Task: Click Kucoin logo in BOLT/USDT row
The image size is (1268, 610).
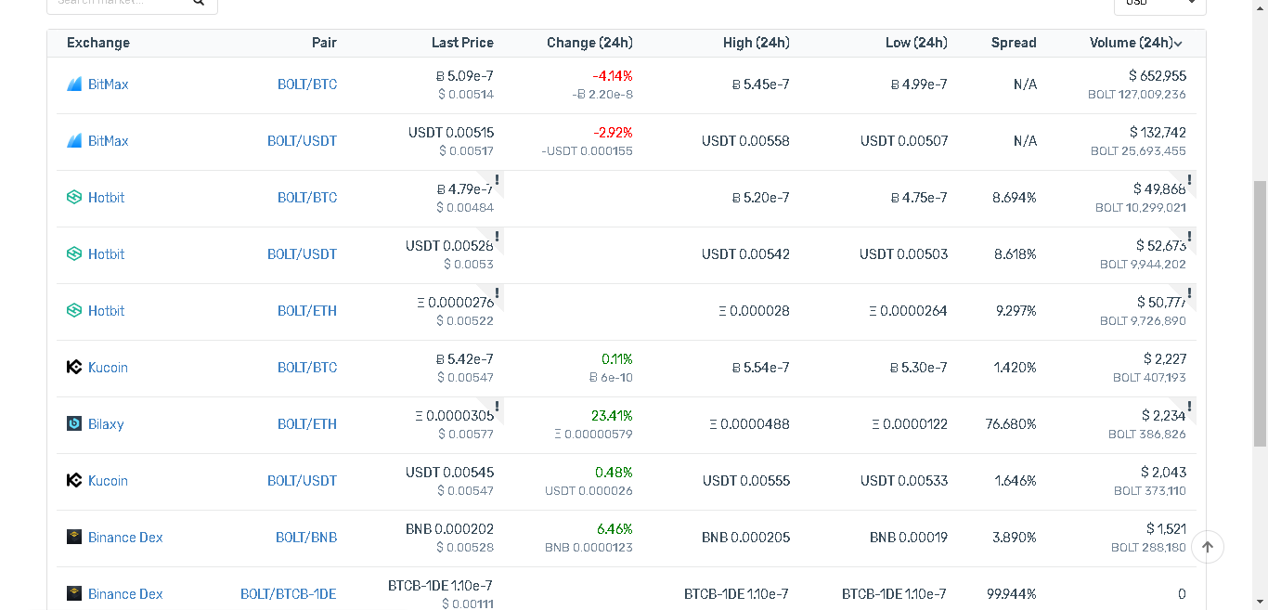Action: click(x=74, y=481)
